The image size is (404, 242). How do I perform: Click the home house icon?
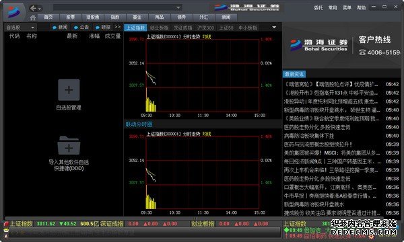pyautogui.click(x=33, y=17)
